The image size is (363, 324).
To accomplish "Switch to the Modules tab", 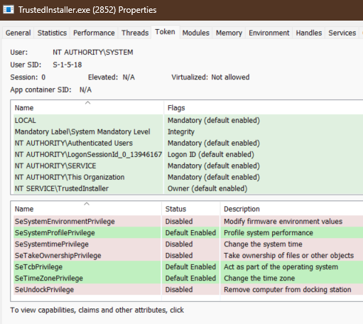I will [x=196, y=33].
